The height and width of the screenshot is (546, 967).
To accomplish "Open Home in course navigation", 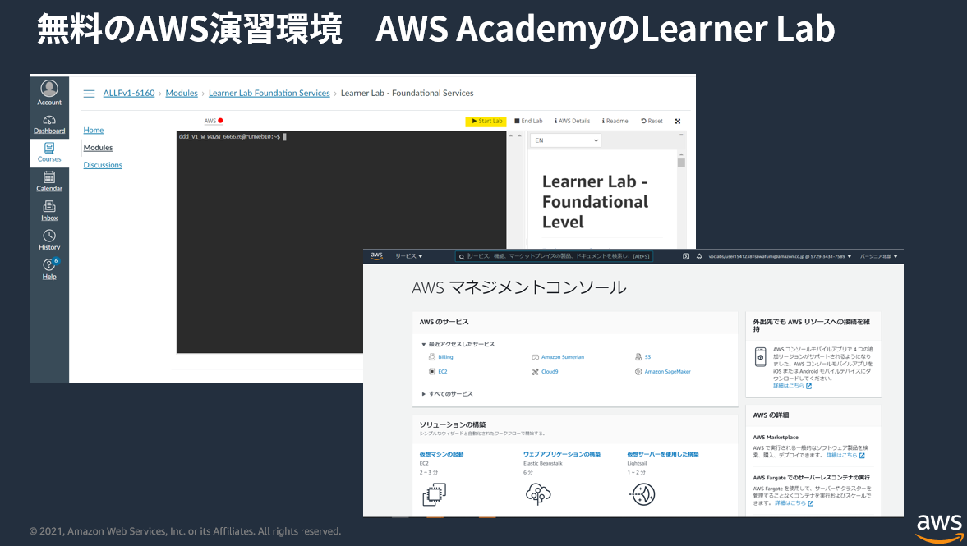I will pos(93,130).
